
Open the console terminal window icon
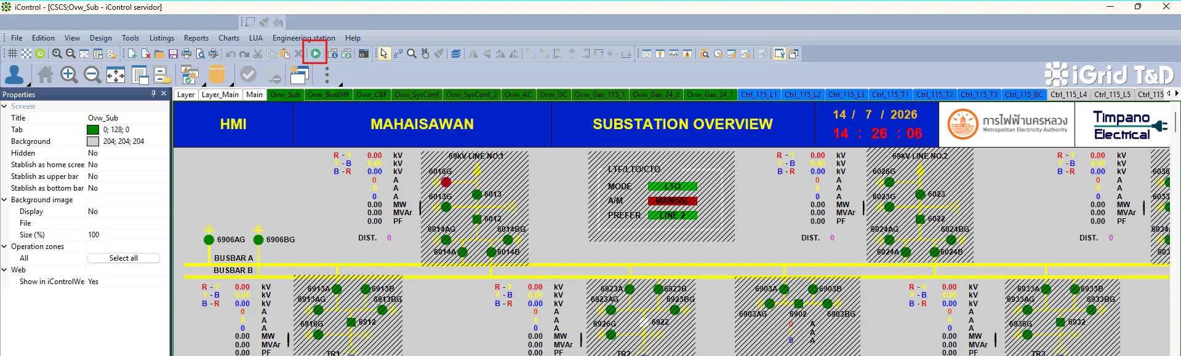point(364,54)
